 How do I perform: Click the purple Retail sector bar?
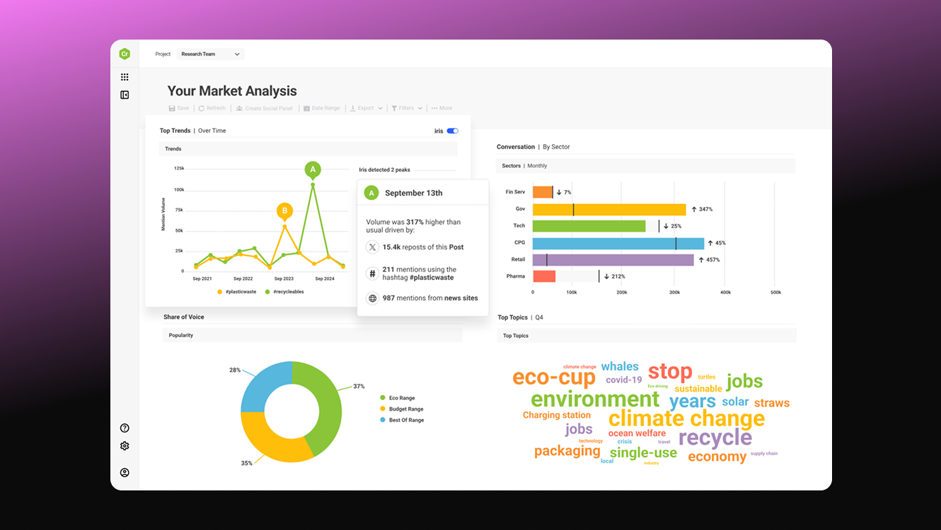coord(613,260)
